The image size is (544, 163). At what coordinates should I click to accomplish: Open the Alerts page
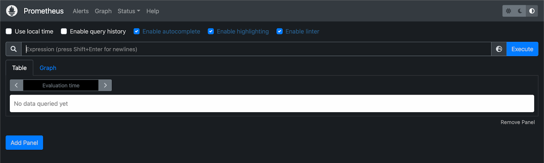click(81, 11)
